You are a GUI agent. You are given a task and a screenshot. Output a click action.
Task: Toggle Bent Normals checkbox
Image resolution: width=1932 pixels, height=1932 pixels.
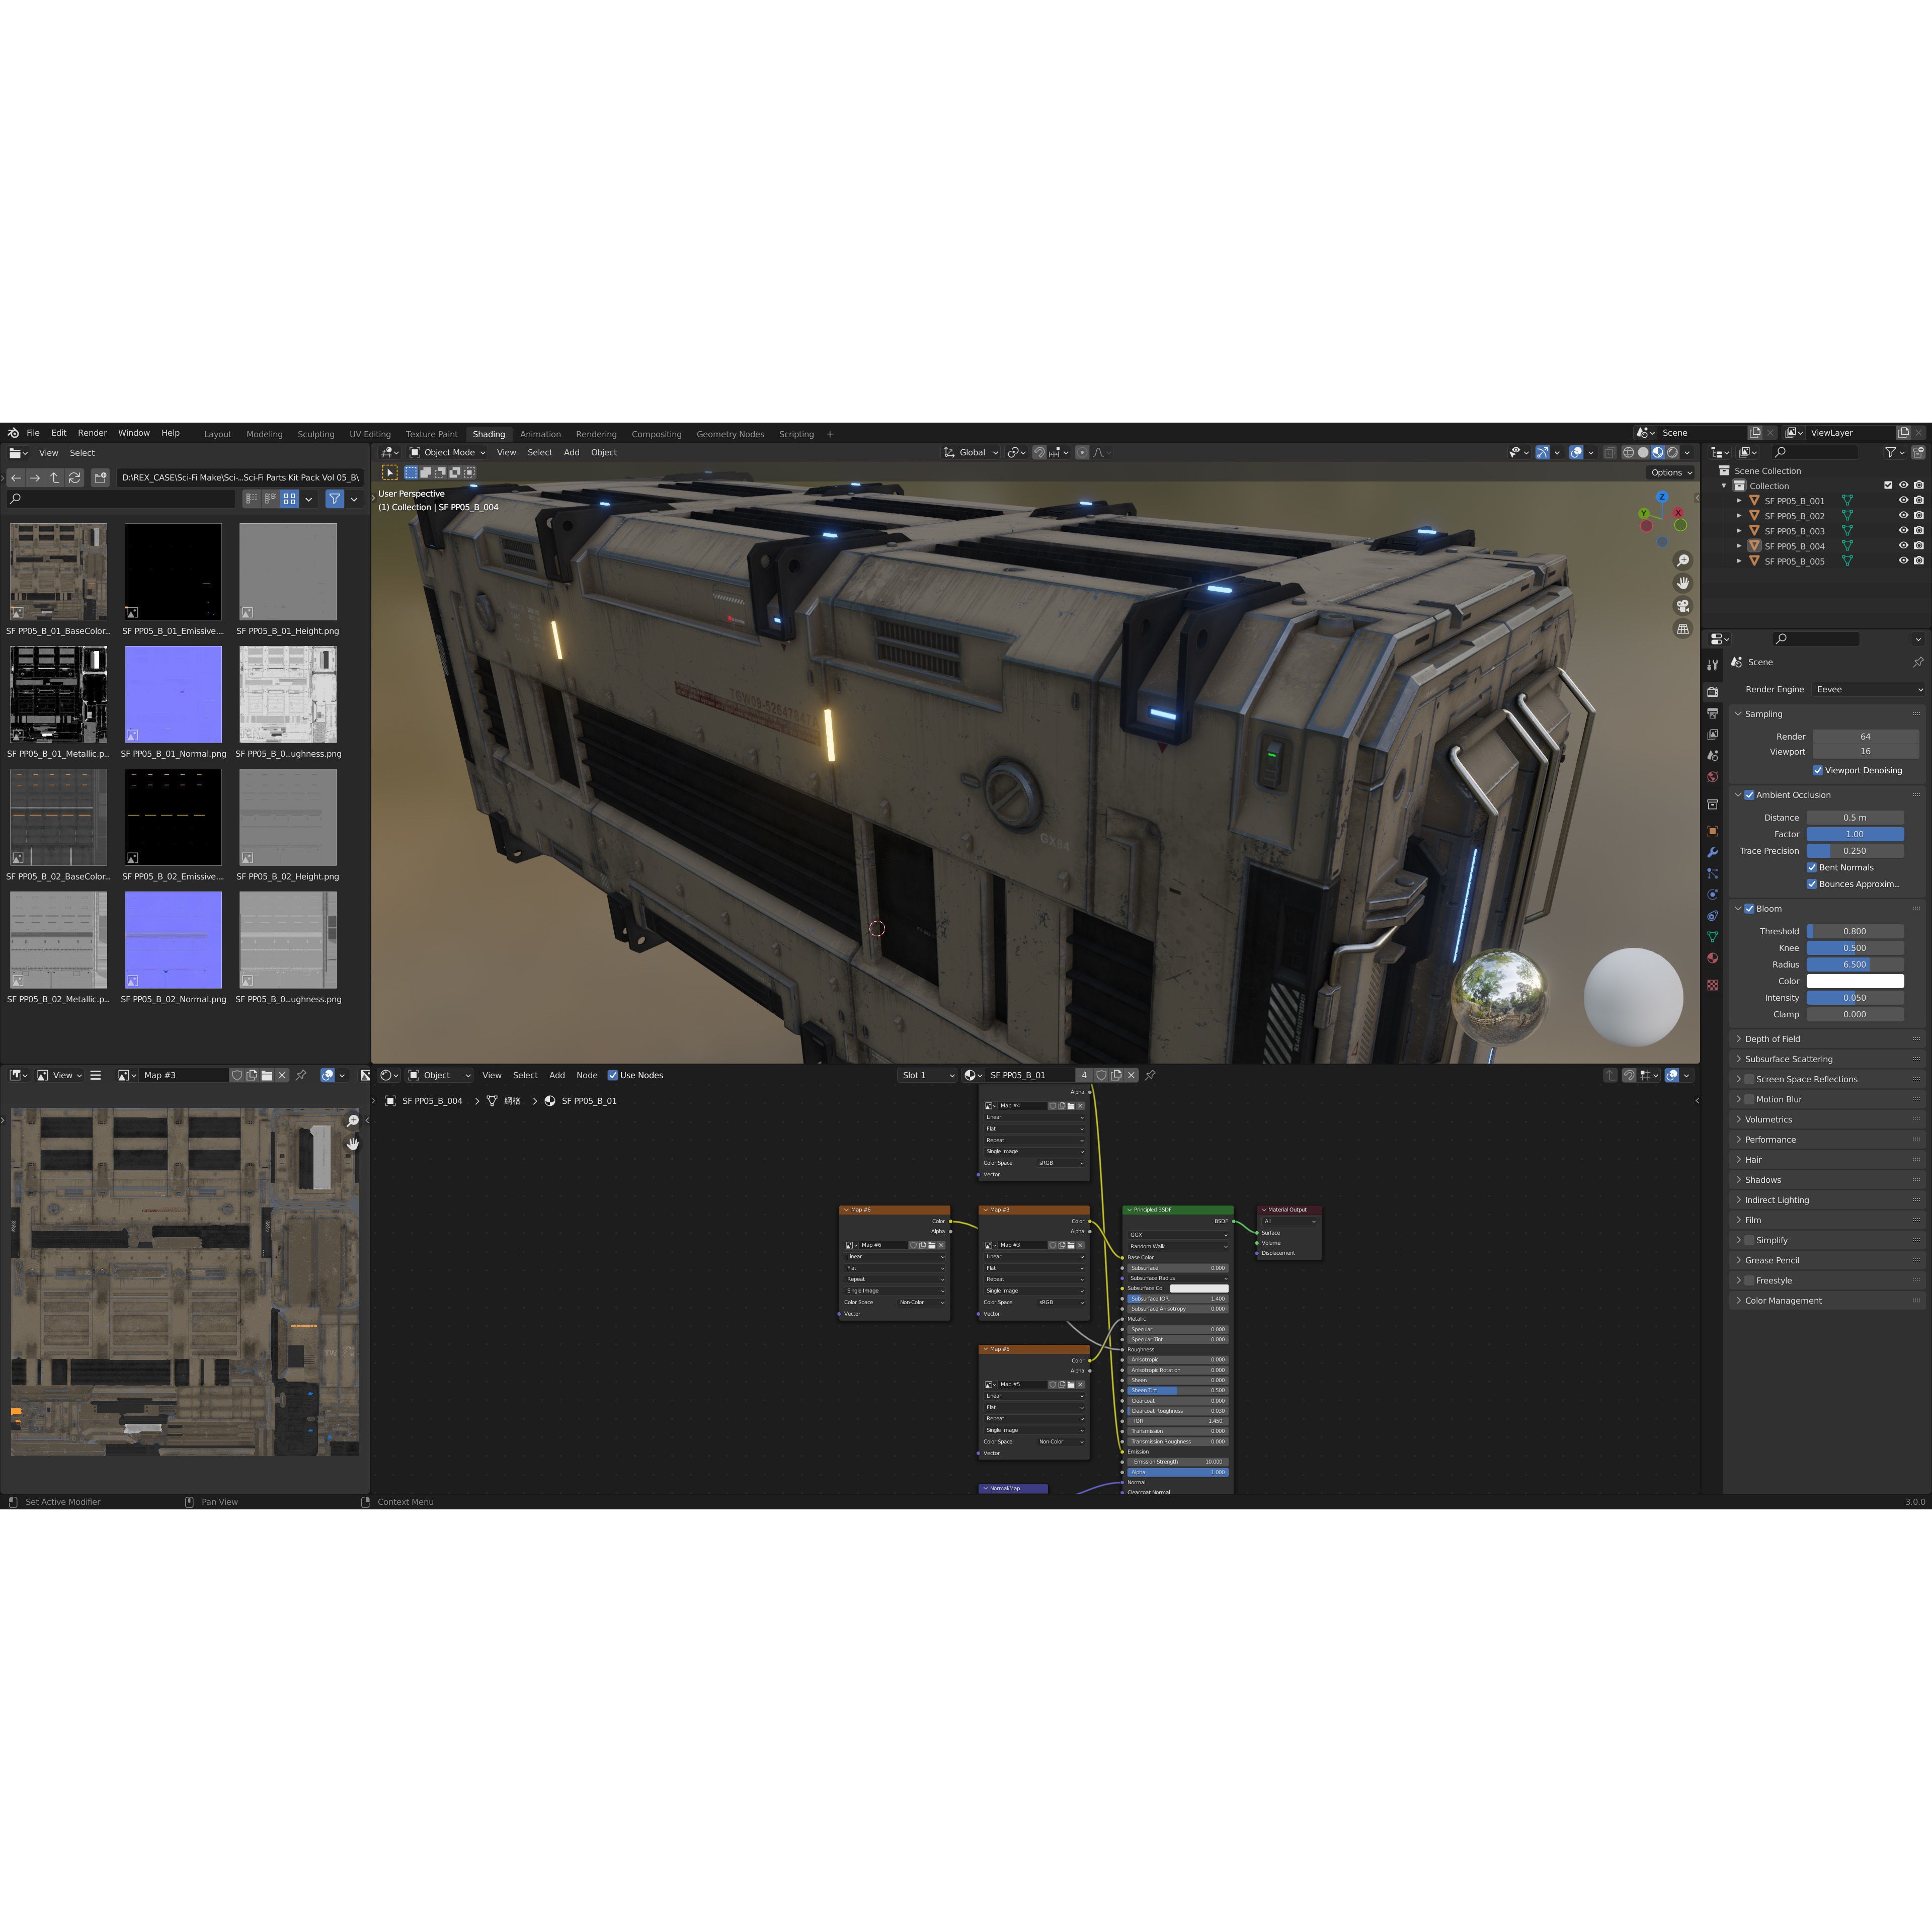point(1812,868)
